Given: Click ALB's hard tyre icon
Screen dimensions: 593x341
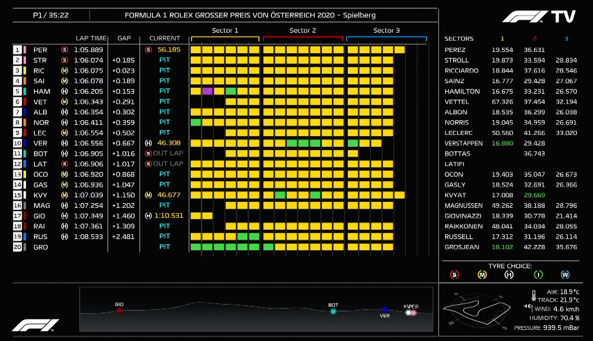Looking at the screenshot, I should [65, 112].
